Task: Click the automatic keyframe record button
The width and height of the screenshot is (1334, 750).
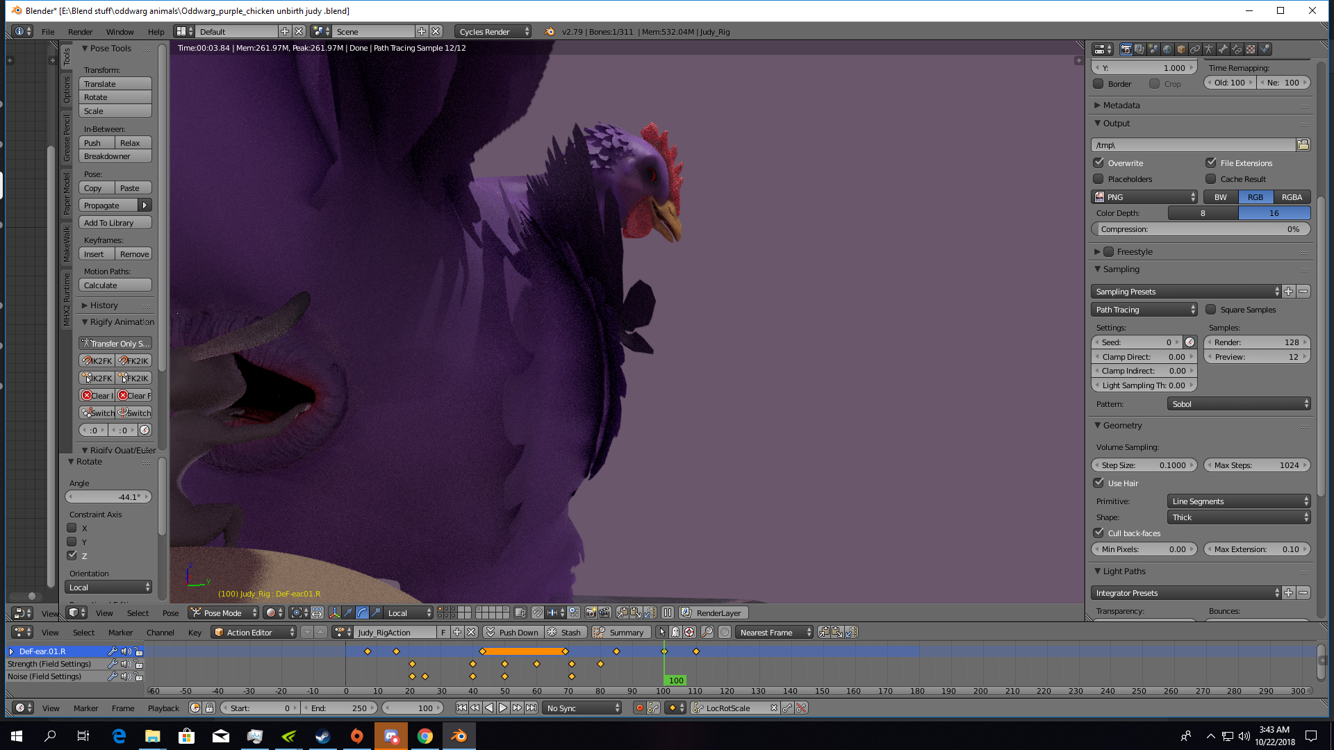Action: [x=639, y=708]
